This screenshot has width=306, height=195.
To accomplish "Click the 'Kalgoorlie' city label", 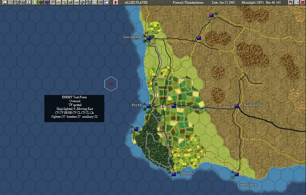I will click(253, 105).
